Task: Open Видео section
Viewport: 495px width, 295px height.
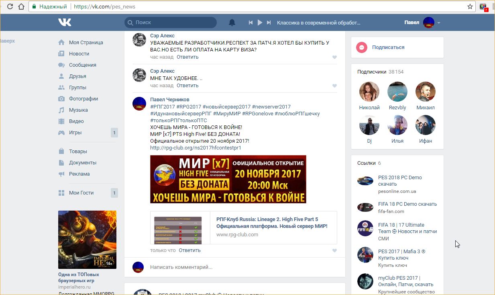Action: (76, 121)
